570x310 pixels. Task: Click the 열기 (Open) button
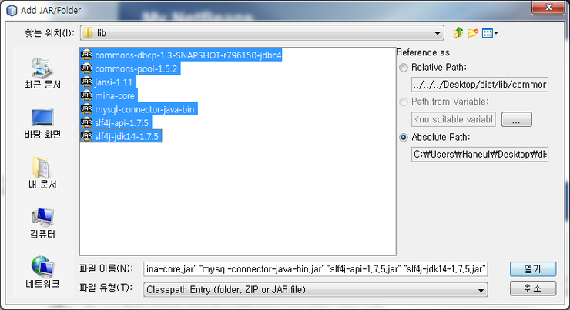(x=533, y=269)
